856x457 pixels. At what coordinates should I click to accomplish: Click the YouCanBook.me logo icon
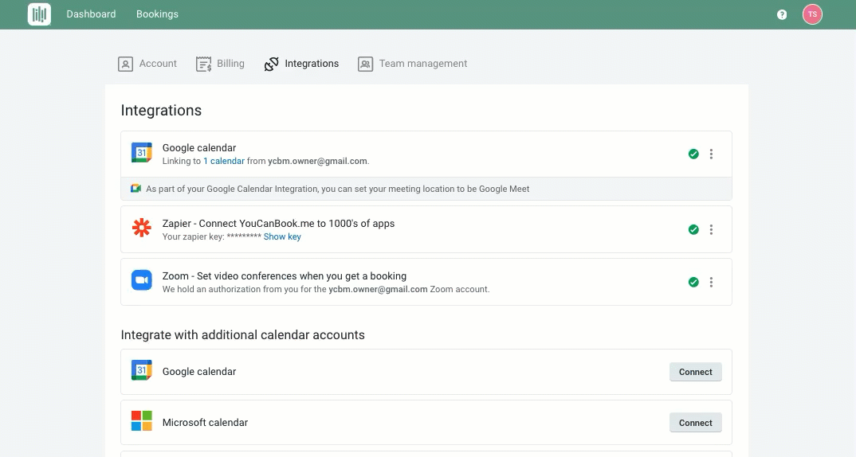pos(39,14)
